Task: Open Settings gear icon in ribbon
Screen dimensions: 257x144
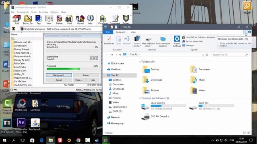Action: pyautogui.click(x=177, y=42)
